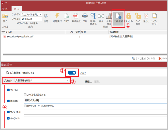Click the Open (開く) folder icon
This screenshot has height=130, width=168.
click(x=5, y=16)
